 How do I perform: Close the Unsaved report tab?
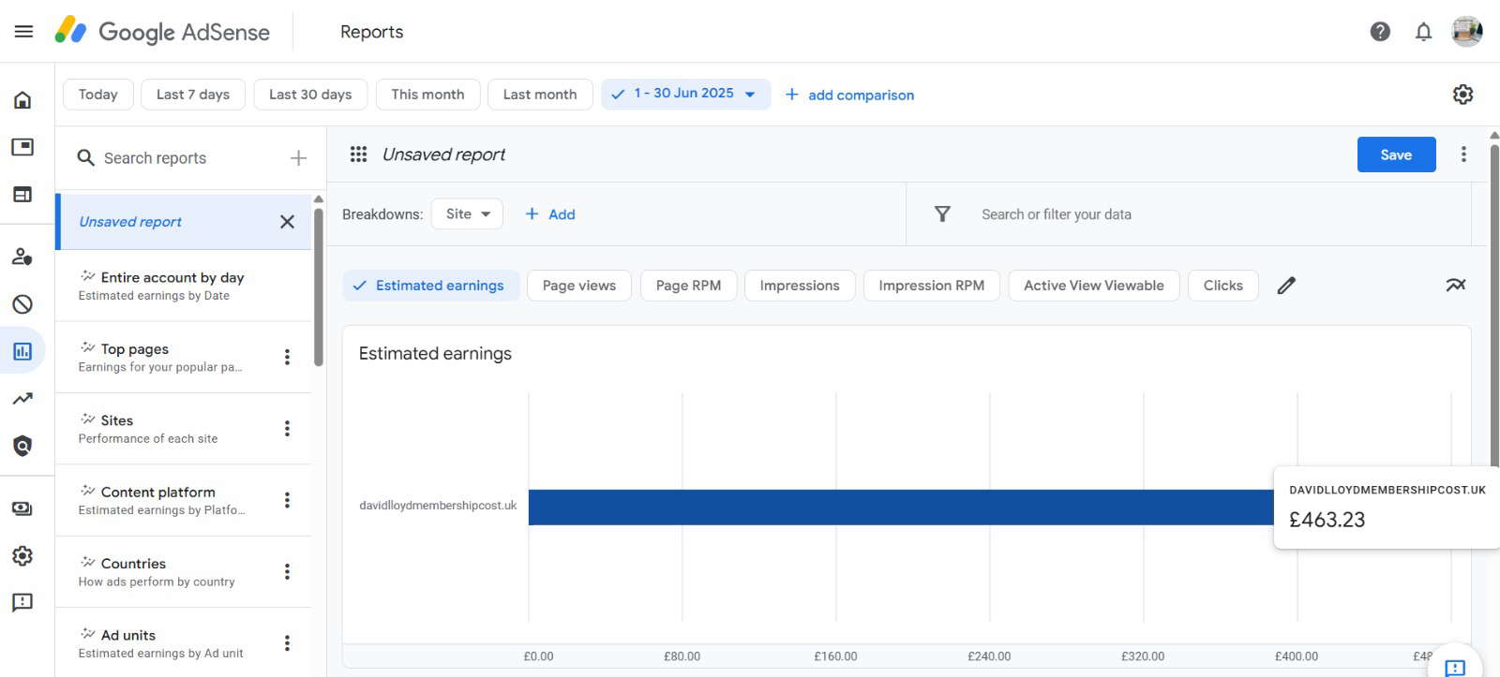click(x=287, y=222)
